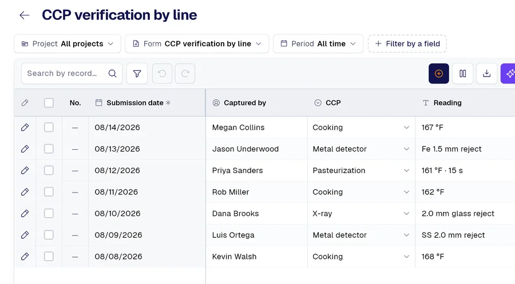Click the SS 2.0 mm reject reading
Screen dimensions: 515x284
[465, 235]
